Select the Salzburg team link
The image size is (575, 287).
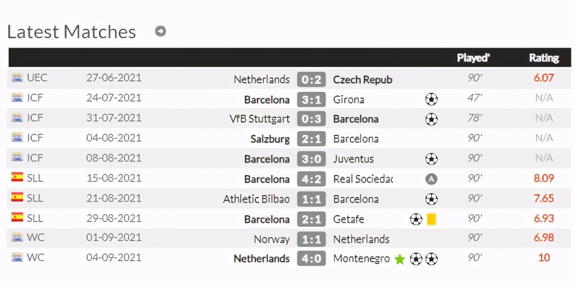pyautogui.click(x=270, y=139)
